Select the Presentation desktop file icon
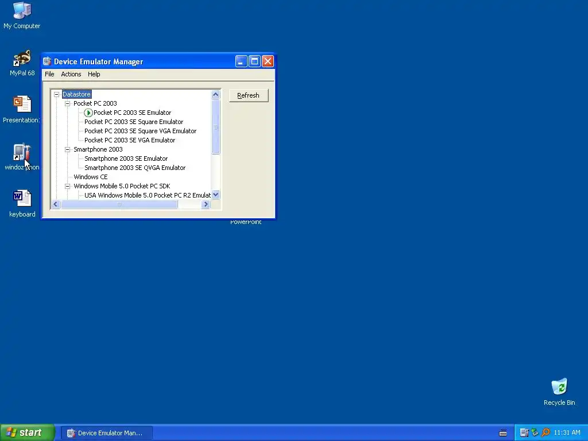The height and width of the screenshot is (441, 588). click(x=21, y=110)
